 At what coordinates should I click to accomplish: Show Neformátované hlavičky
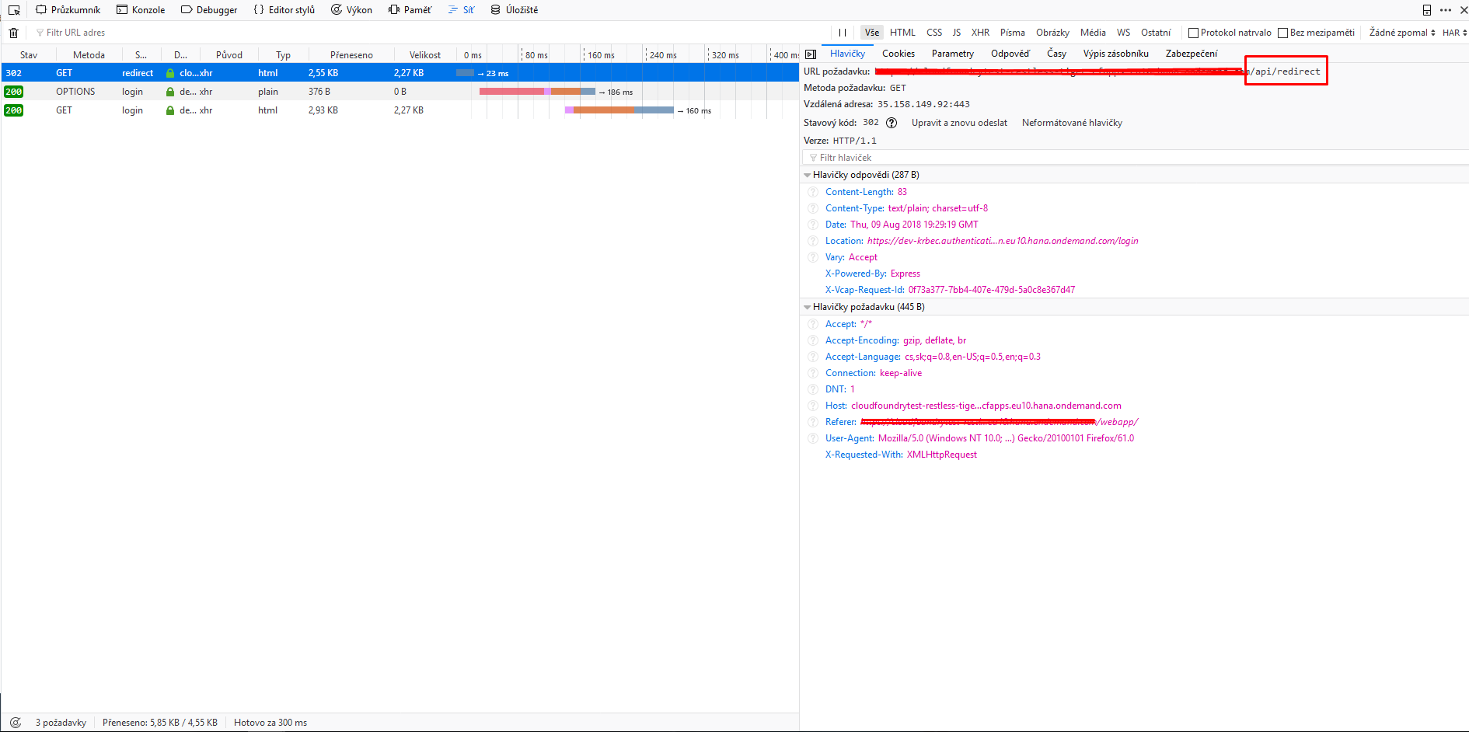1072,123
